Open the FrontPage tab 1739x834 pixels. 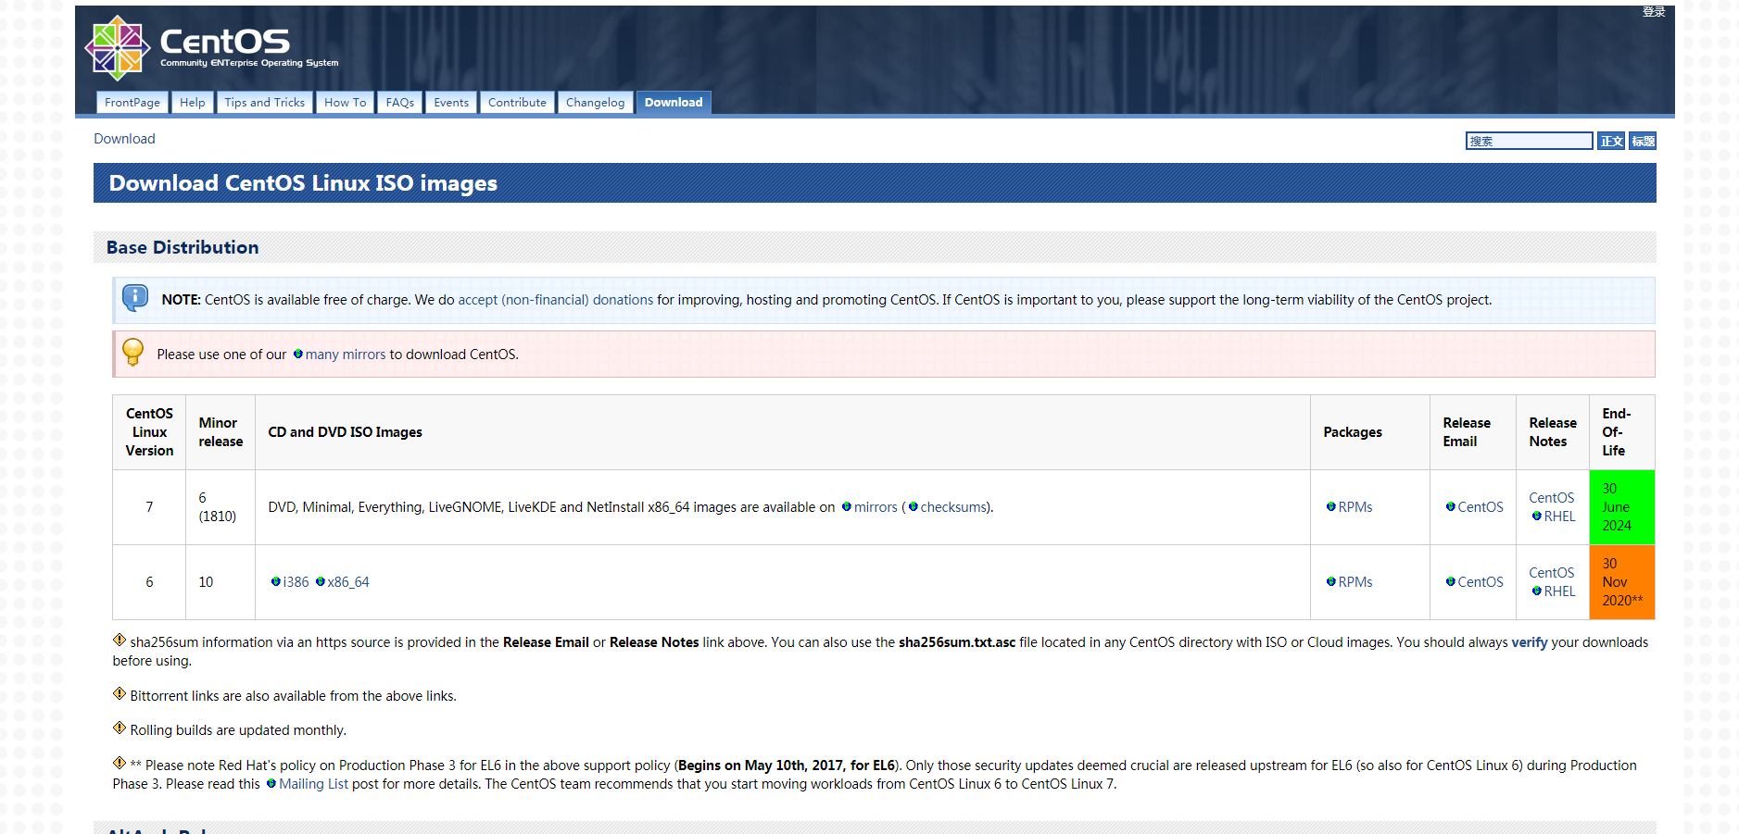(132, 103)
